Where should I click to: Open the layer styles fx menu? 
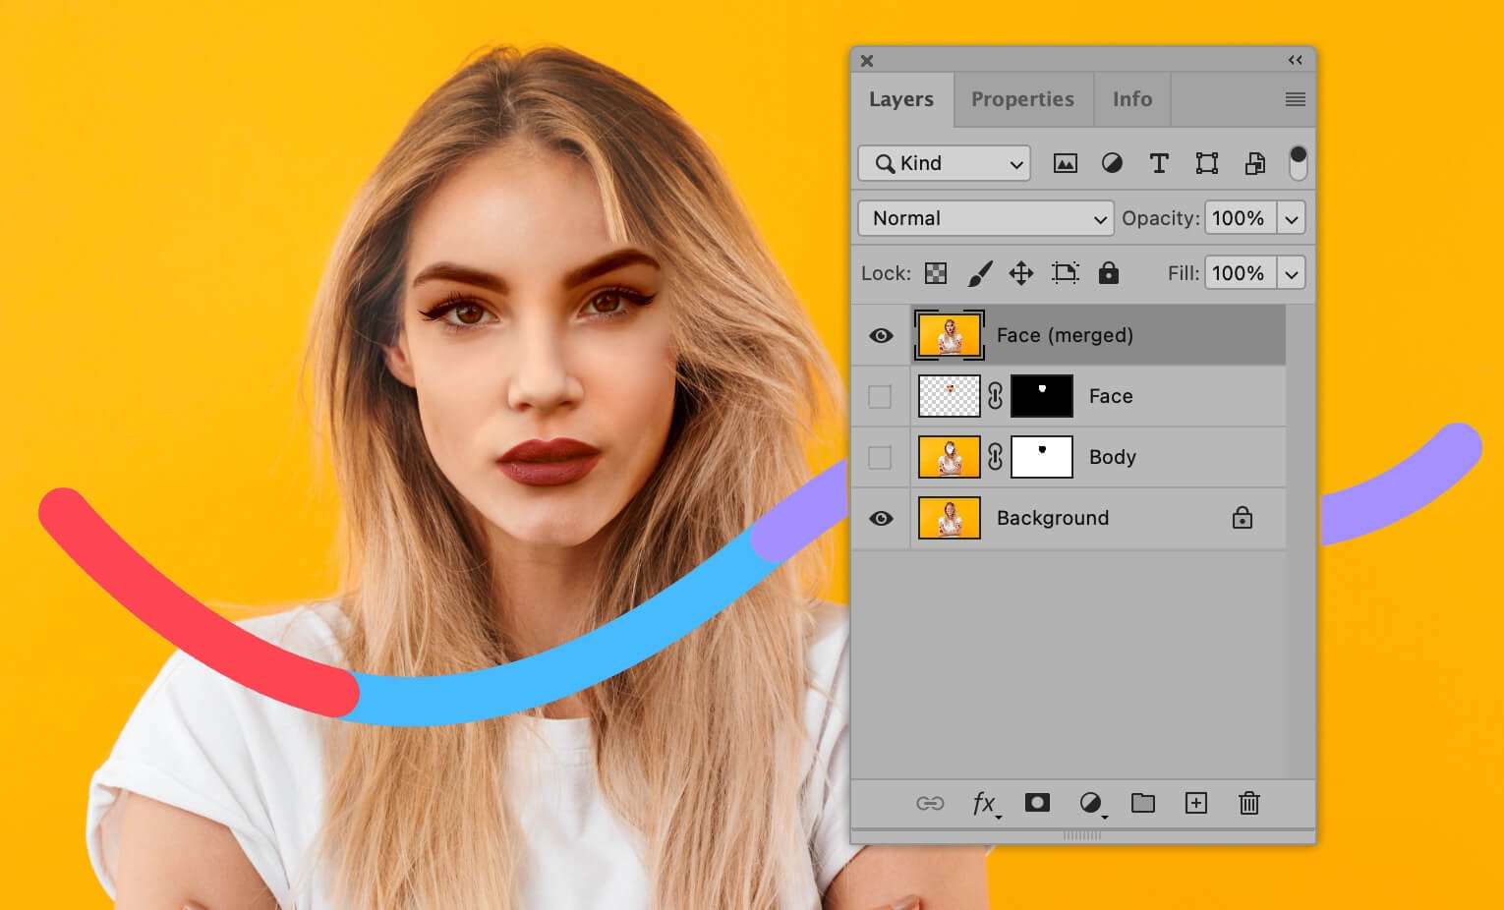pyautogui.click(x=984, y=803)
